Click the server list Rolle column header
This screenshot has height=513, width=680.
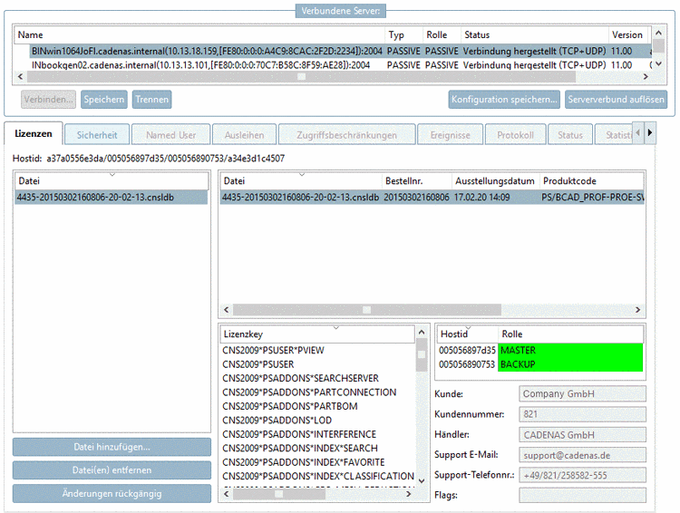coord(442,34)
